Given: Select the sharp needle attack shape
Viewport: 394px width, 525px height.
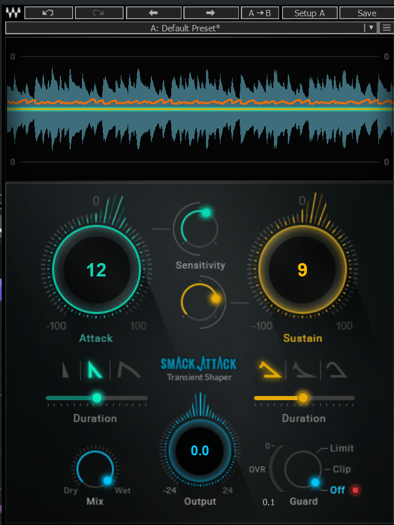Looking at the screenshot, I should pos(66,369).
